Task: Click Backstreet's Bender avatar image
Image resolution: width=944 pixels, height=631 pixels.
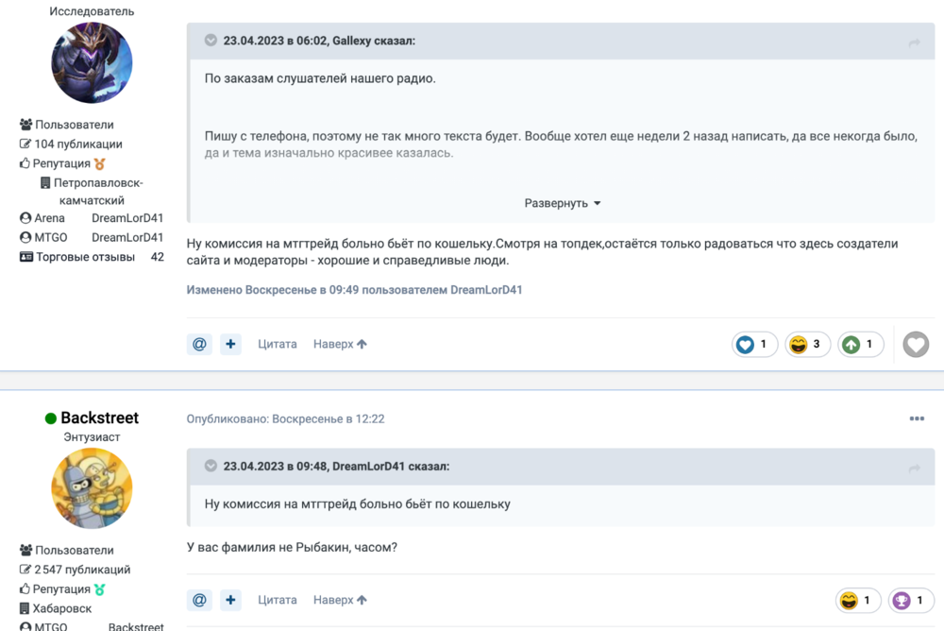Action: (x=92, y=488)
